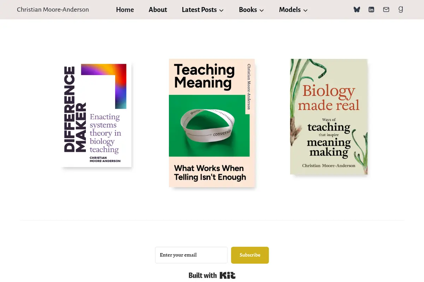
Task: Open the LinkedIn profile icon
Action: (x=371, y=10)
